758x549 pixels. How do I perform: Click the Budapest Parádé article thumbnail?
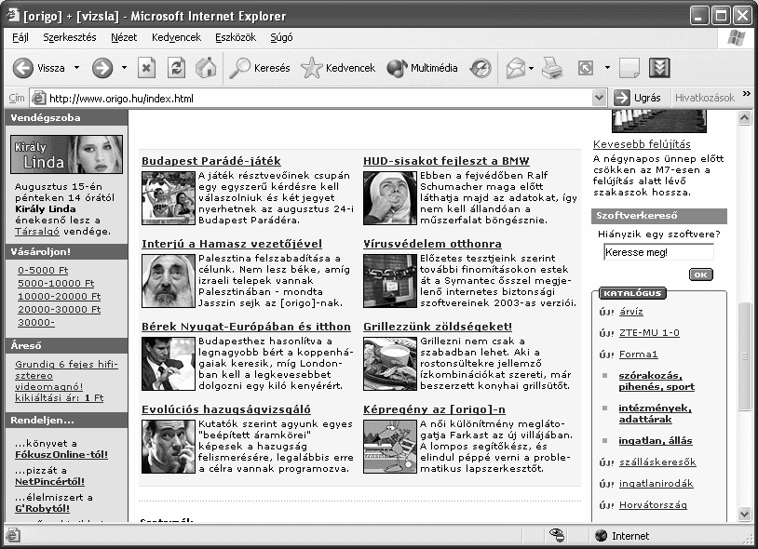pos(169,198)
